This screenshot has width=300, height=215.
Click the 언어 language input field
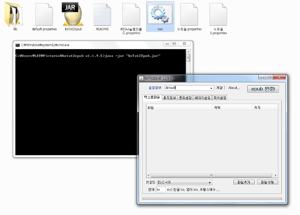(161, 189)
